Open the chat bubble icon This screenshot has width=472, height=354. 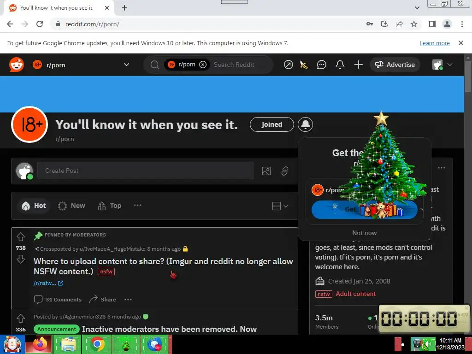point(321,65)
